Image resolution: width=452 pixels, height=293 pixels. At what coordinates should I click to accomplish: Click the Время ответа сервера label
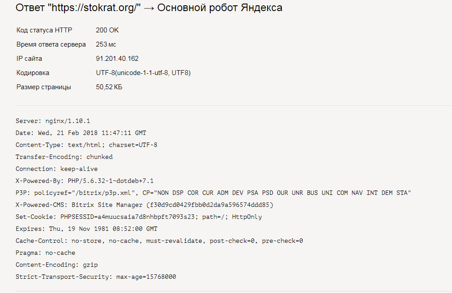pyautogui.click(x=51, y=44)
